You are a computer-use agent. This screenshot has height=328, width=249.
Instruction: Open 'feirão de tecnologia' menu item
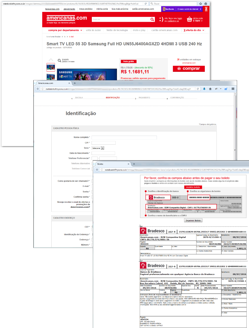point(117,30)
